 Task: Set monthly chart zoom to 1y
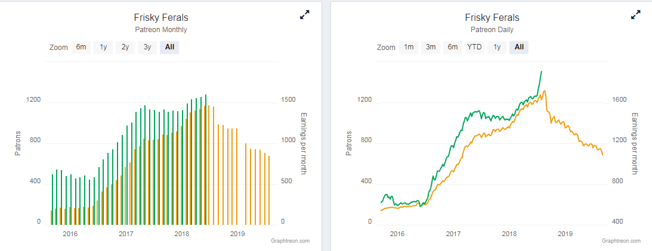tap(103, 48)
